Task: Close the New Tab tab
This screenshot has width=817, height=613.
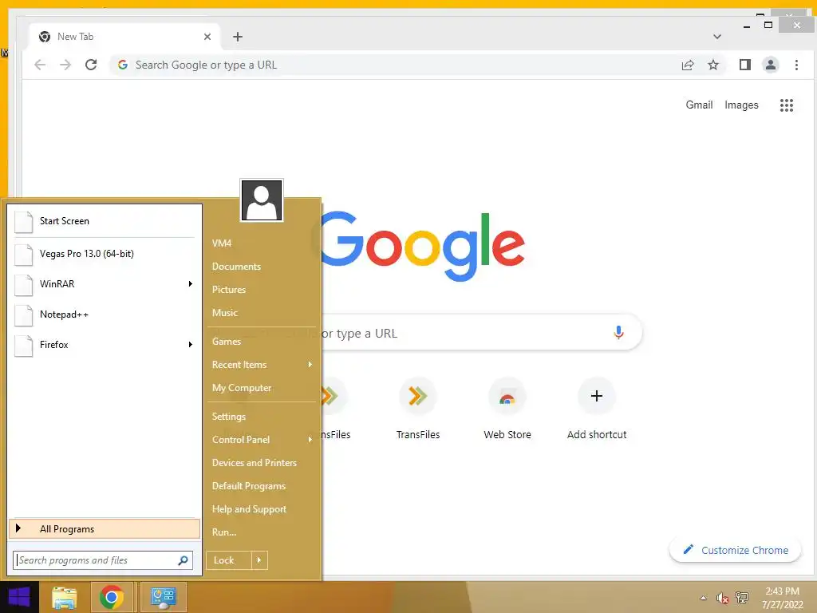Action: pyautogui.click(x=207, y=37)
